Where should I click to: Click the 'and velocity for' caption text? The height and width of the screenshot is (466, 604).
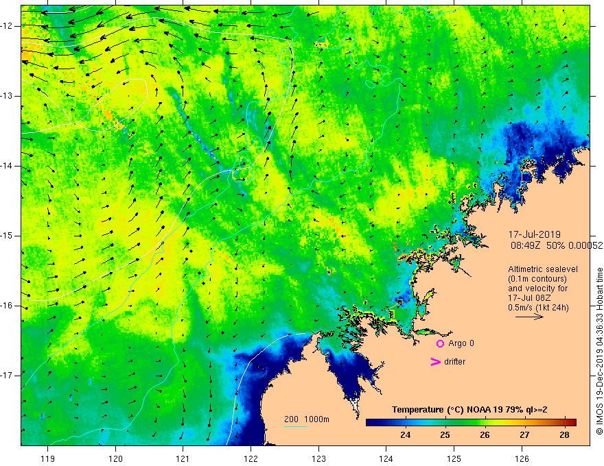[537, 289]
